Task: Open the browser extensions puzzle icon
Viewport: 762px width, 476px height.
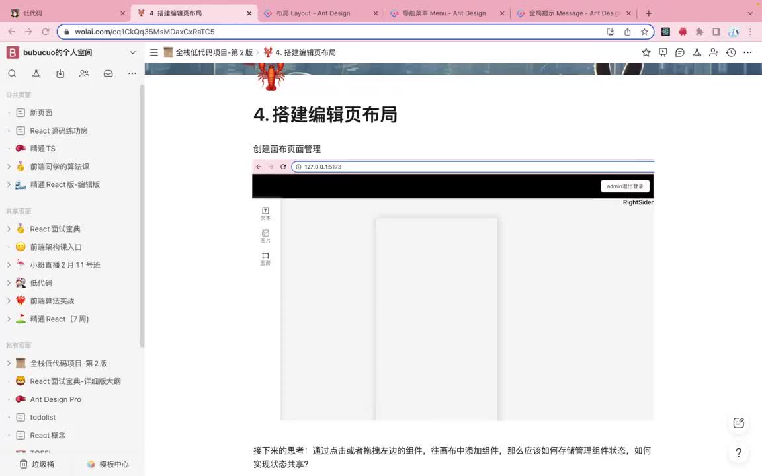Action: point(699,32)
